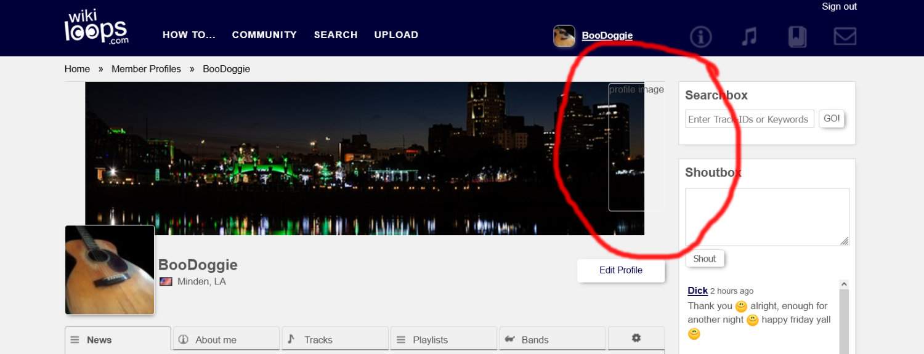Open the bookmark book icon in header
924x354 pixels.
[x=797, y=37]
